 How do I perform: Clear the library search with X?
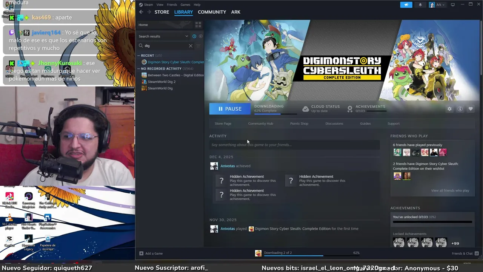191,46
